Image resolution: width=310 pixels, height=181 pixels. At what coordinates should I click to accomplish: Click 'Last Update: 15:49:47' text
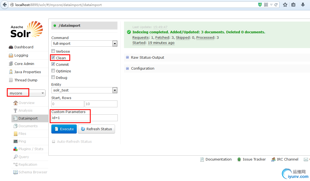(150, 27)
